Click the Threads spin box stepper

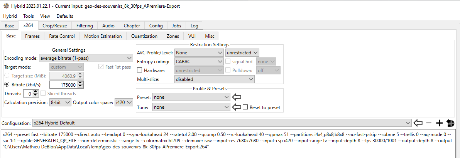point(36,94)
